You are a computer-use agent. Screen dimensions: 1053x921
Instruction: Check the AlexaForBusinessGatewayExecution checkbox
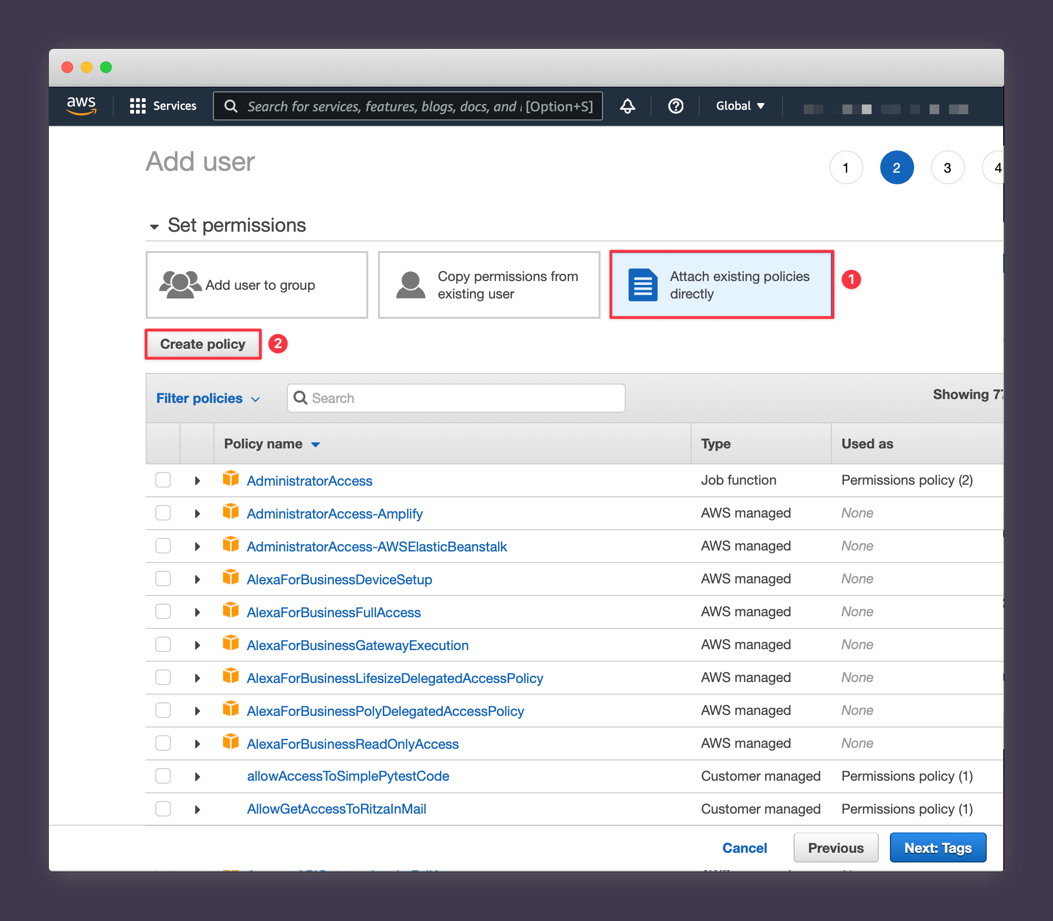point(163,644)
